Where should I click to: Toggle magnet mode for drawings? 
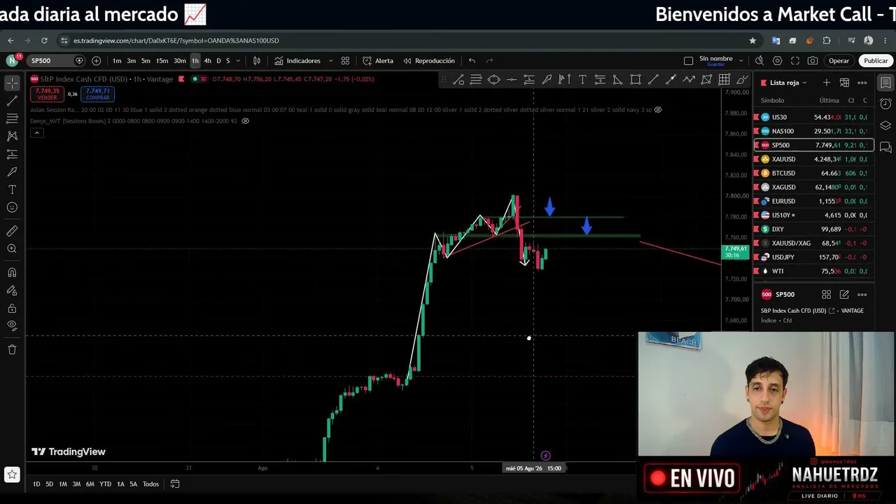point(12,273)
